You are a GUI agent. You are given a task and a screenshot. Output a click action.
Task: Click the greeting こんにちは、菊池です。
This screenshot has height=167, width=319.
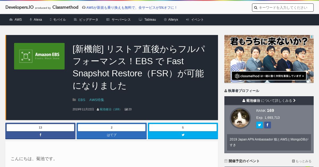[34, 159]
